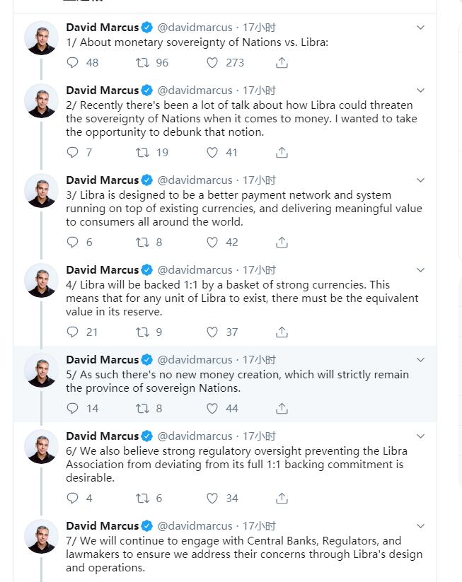
Task: Retweet the 1/ tweet with 96 retweets
Action: pos(142,62)
